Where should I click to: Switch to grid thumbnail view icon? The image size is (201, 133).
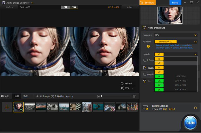[17, 96]
